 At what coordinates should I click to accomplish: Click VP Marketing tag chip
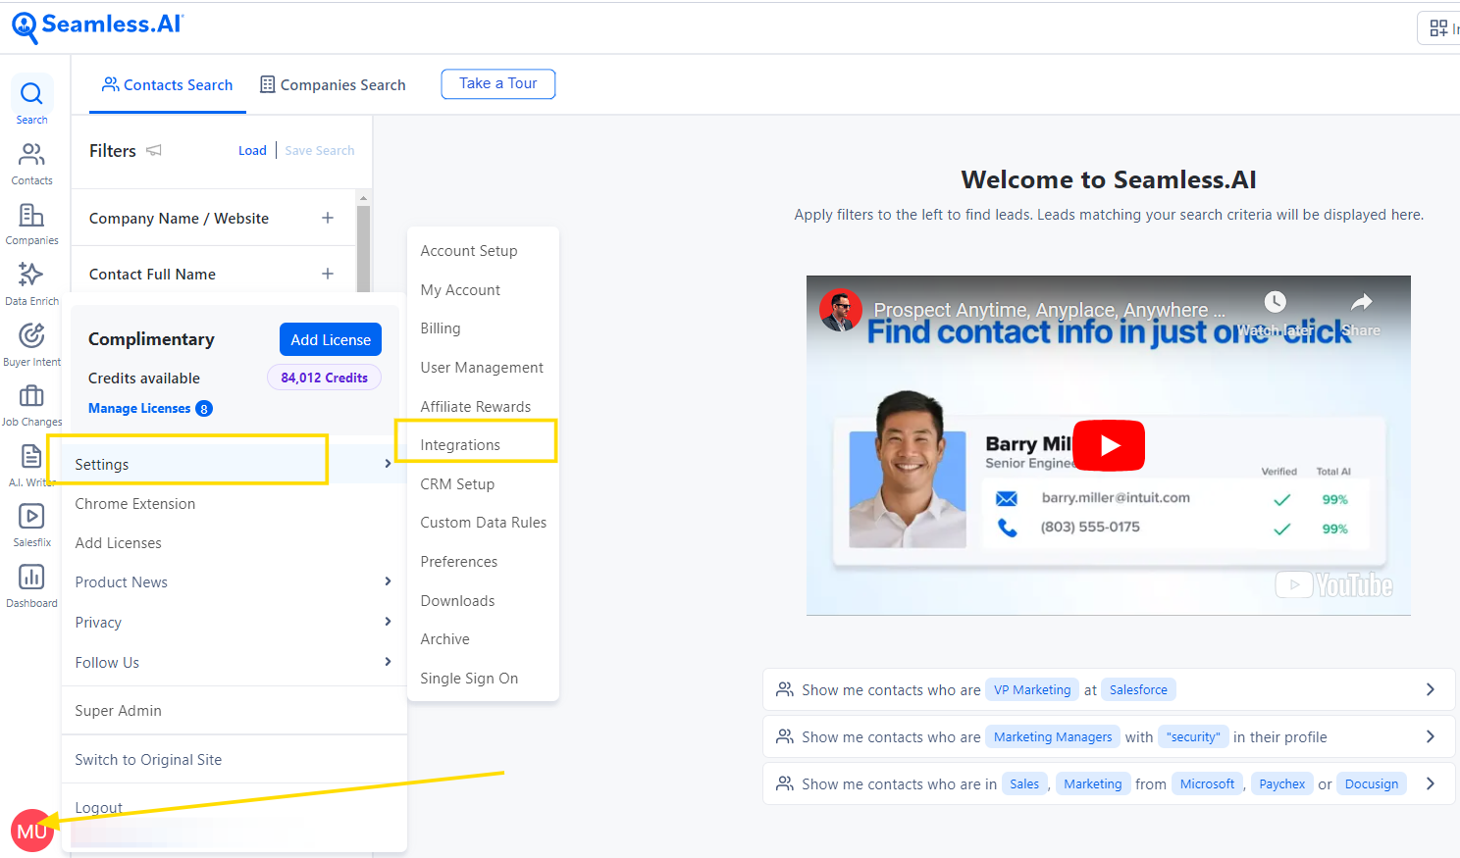tap(1032, 689)
